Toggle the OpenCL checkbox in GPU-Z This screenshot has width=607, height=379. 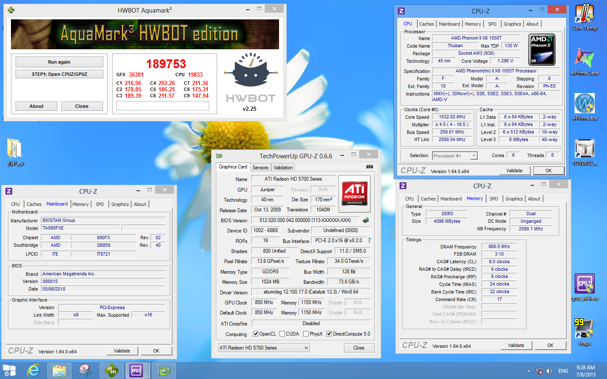point(255,334)
